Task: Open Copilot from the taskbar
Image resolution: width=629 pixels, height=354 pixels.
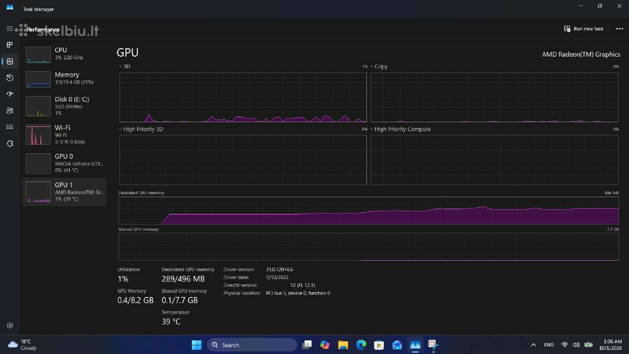Action: [x=325, y=345]
